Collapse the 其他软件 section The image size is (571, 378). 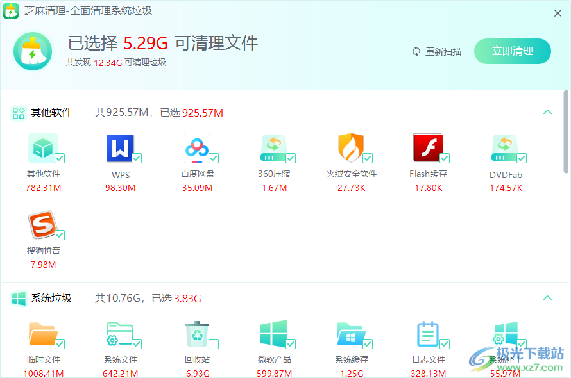click(547, 111)
